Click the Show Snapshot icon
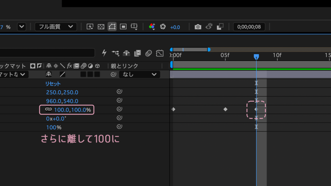The image size is (331, 186). point(209,26)
